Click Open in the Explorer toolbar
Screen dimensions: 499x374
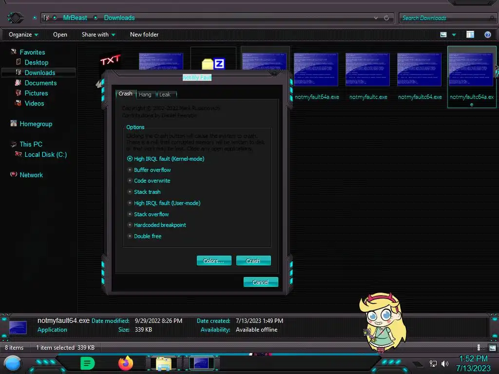click(60, 35)
